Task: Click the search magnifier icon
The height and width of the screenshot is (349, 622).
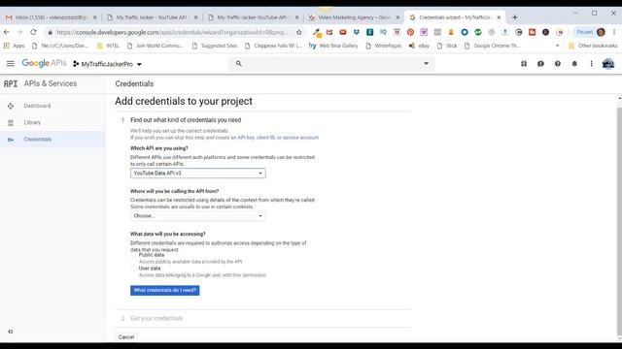Action: point(238,63)
